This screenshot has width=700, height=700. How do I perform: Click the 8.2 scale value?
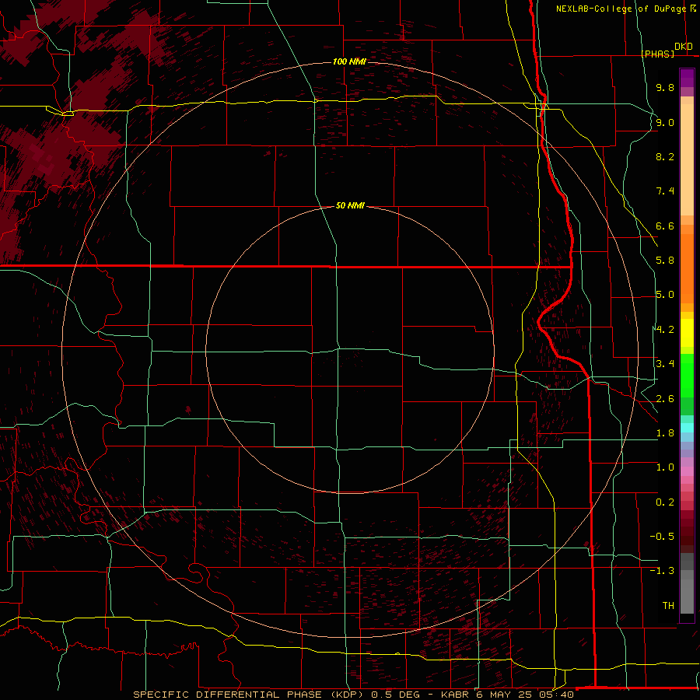[x=665, y=156]
